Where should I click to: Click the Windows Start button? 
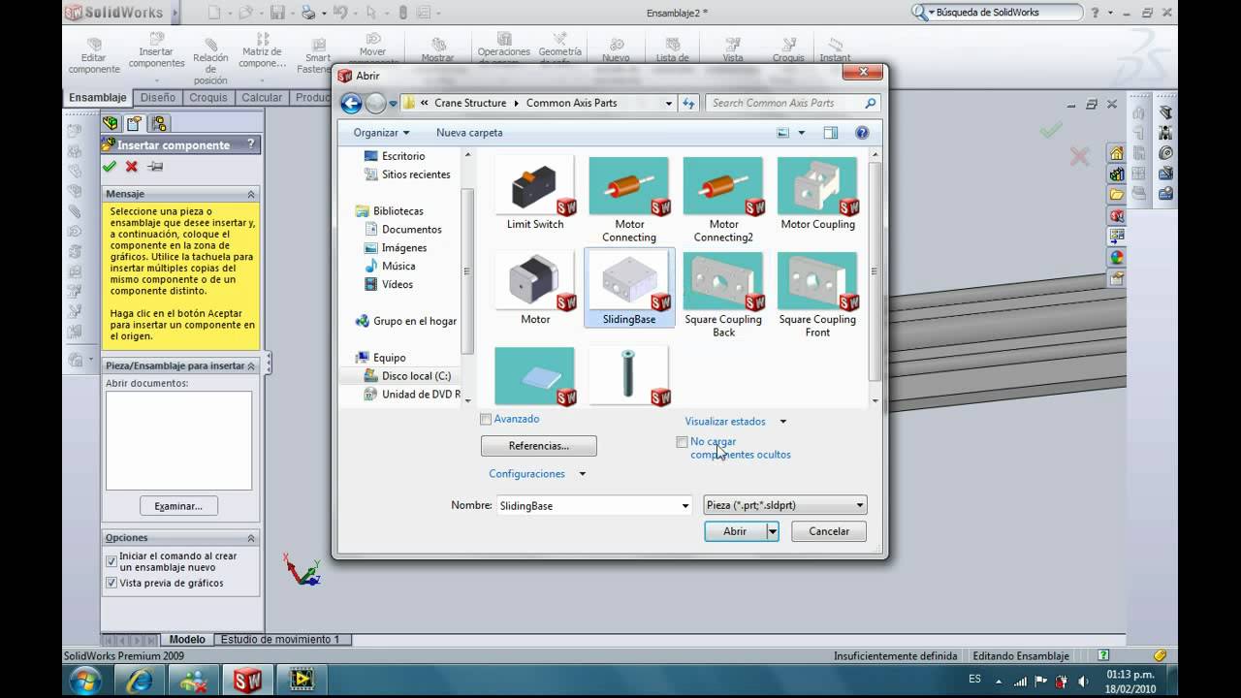pos(84,680)
